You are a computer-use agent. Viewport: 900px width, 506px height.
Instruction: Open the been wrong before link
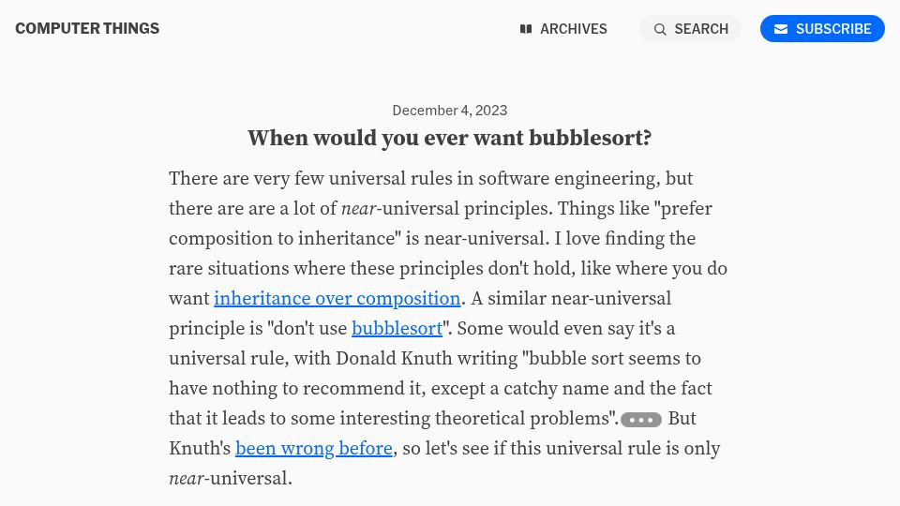(314, 448)
